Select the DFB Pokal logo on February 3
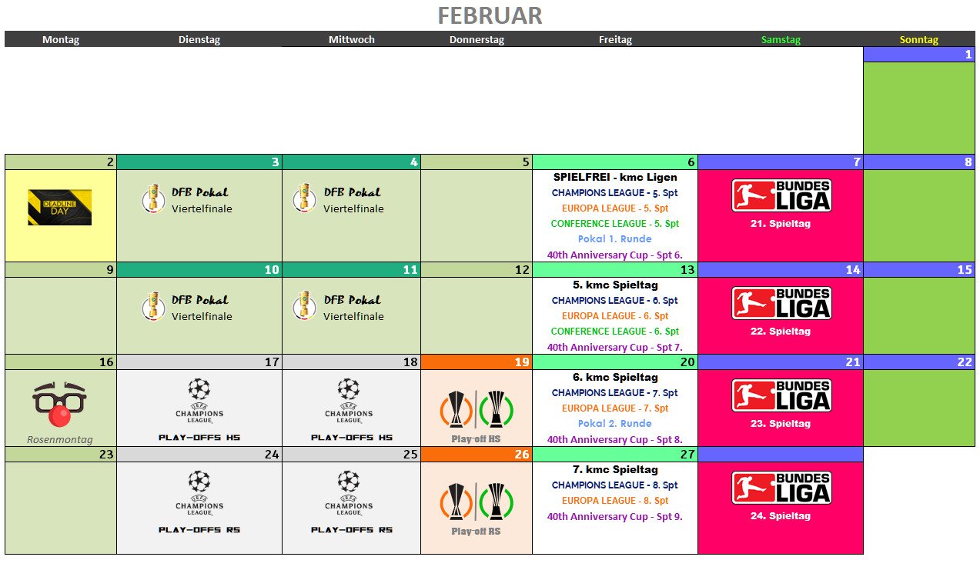Viewport: 980px width, 570px height. [x=153, y=199]
